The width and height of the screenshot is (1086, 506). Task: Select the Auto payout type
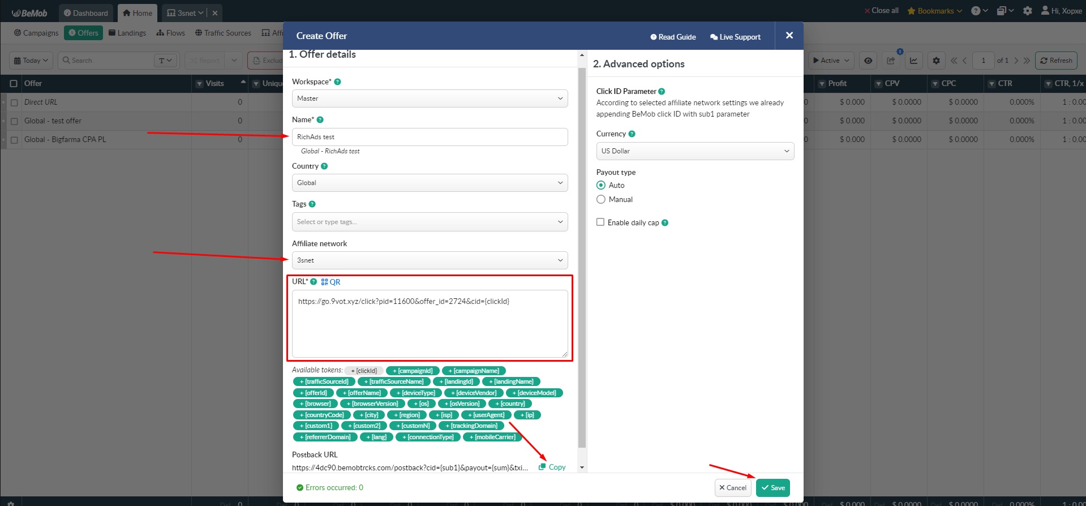601,185
